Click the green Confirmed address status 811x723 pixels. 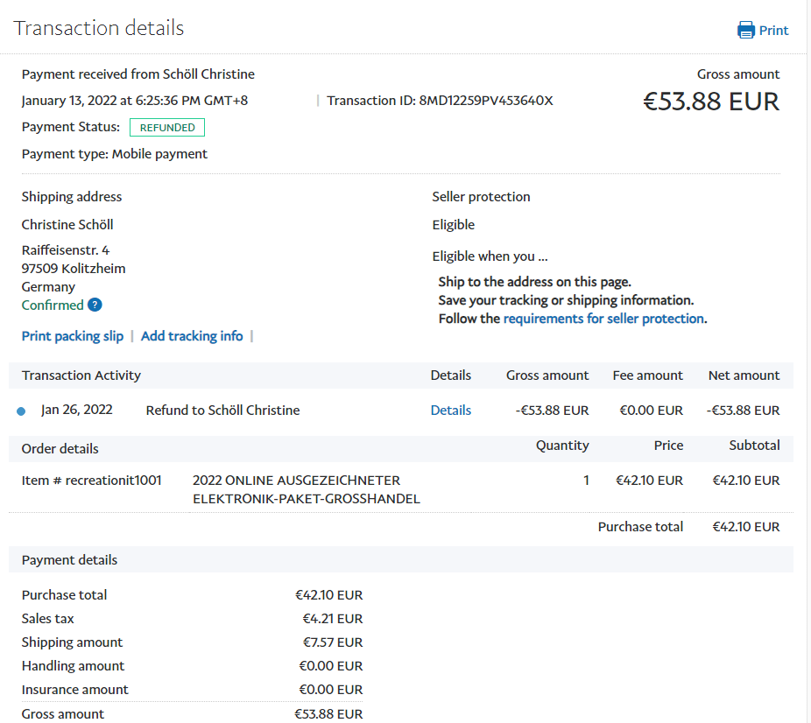[53, 305]
